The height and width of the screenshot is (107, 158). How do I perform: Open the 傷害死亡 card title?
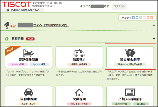pos(79,60)
